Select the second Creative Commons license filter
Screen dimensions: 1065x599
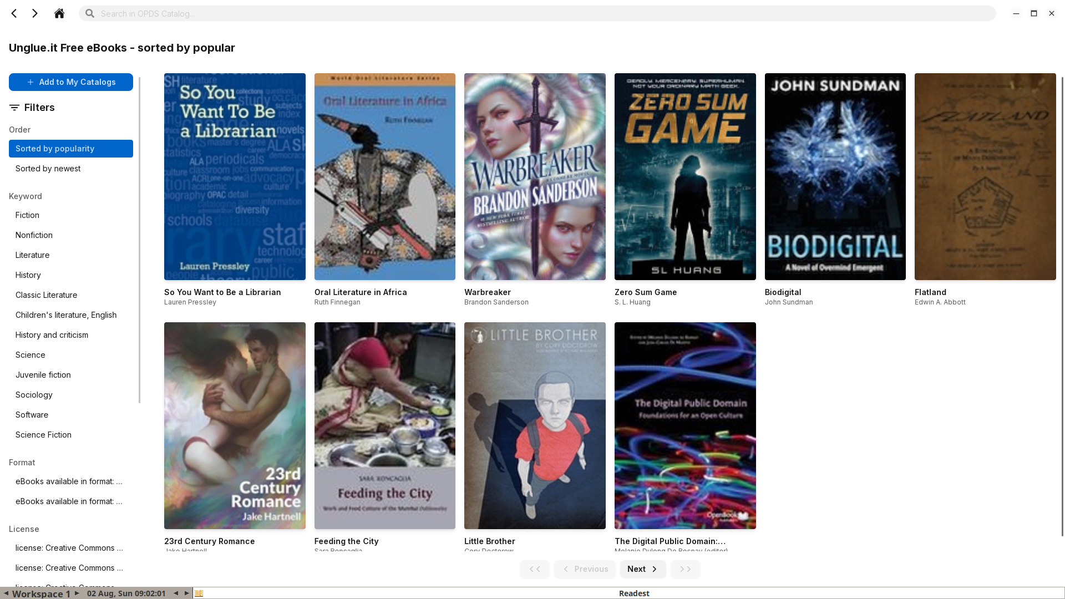[x=71, y=568]
